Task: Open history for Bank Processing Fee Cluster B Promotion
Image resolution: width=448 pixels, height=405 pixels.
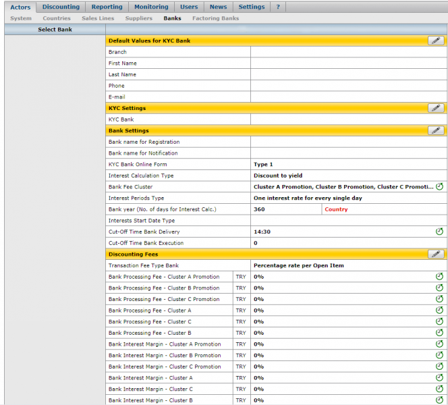Action: (439, 288)
